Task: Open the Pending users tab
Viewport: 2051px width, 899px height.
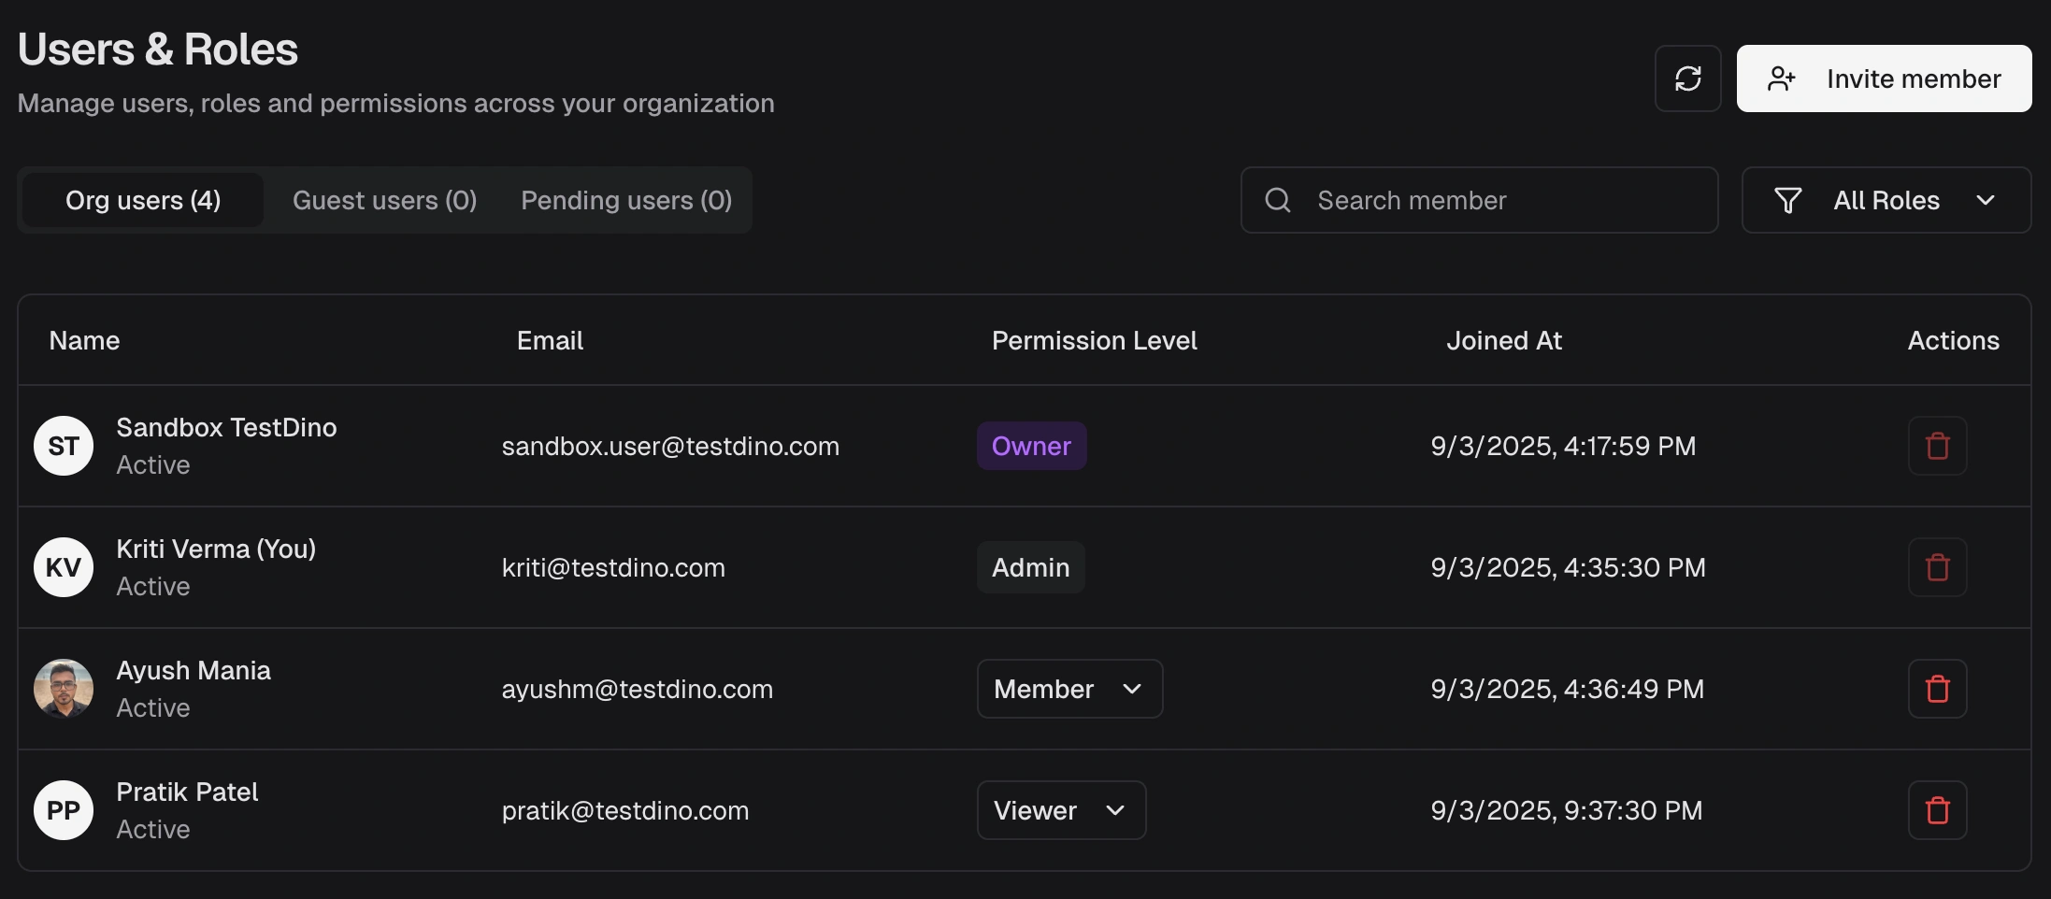Action: 626,200
